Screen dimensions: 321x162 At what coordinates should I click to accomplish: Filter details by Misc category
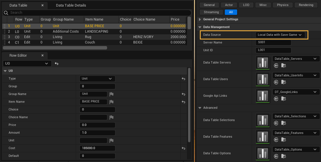tap(263, 5)
